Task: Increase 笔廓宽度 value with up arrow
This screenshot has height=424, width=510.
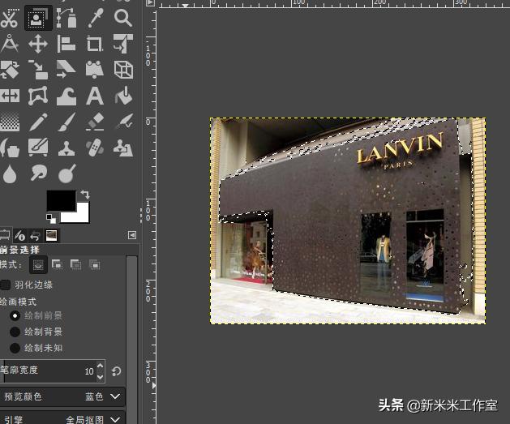Action: (101, 366)
